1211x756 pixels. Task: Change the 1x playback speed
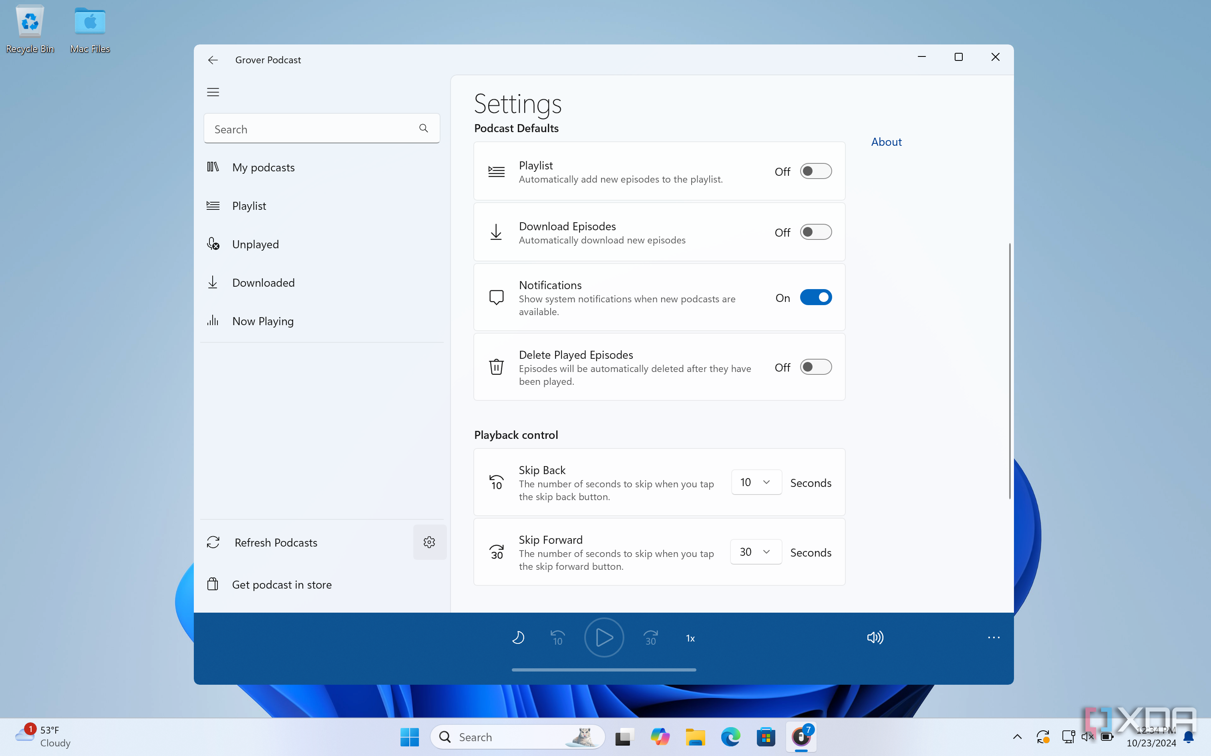[690, 638]
